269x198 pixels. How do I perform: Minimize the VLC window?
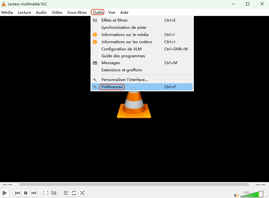coord(234,4)
